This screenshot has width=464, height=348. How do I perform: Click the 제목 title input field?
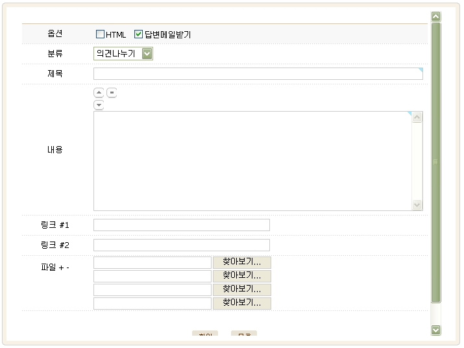pos(258,74)
